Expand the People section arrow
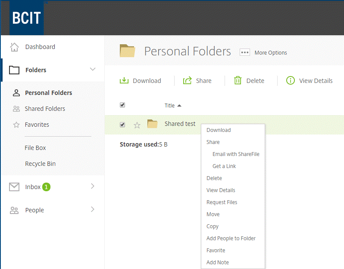The image size is (344, 269). tap(93, 209)
